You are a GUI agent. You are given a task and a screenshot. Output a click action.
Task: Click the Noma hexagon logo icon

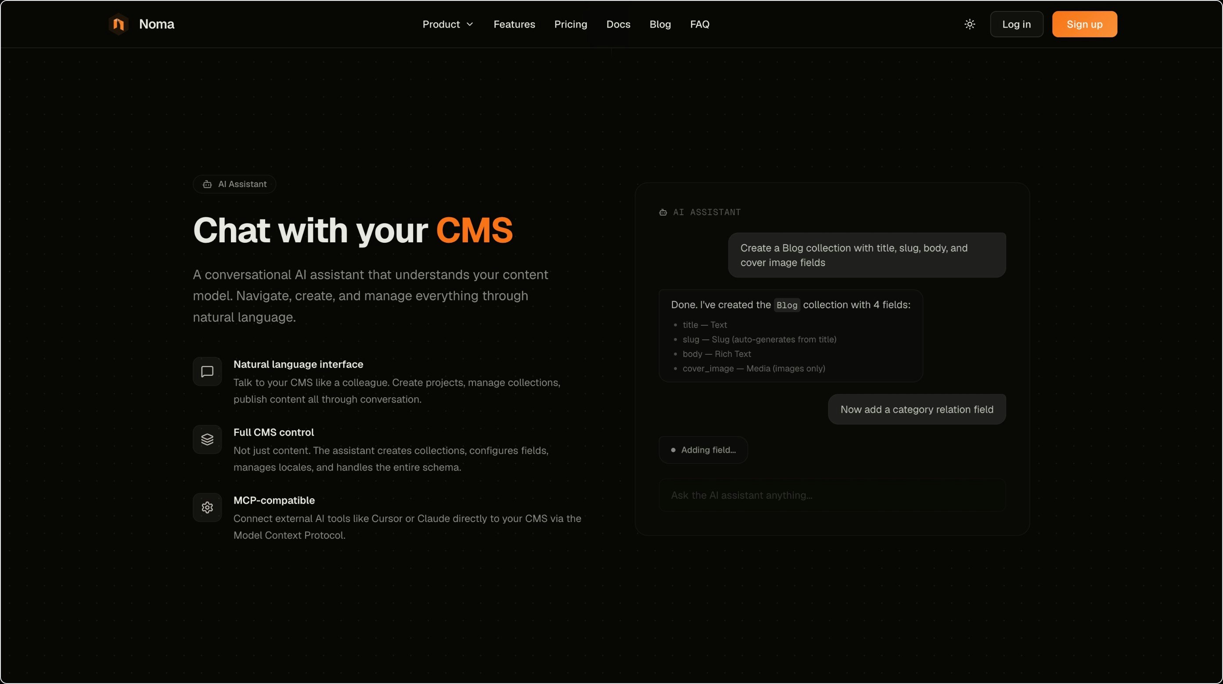click(x=118, y=24)
